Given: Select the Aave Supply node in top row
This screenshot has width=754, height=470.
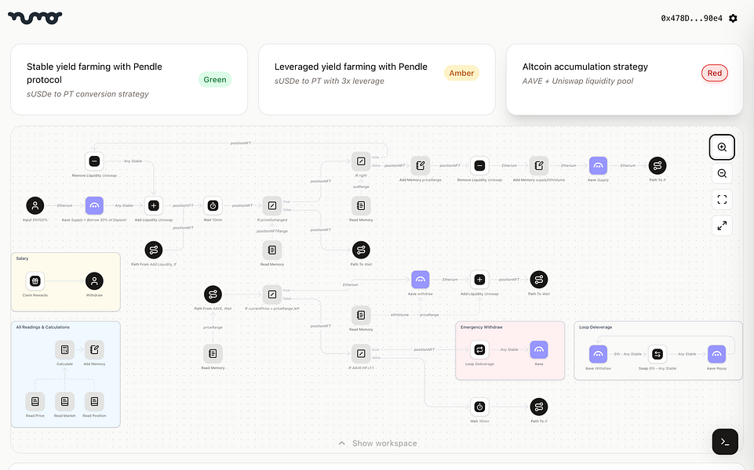Looking at the screenshot, I should (598, 165).
